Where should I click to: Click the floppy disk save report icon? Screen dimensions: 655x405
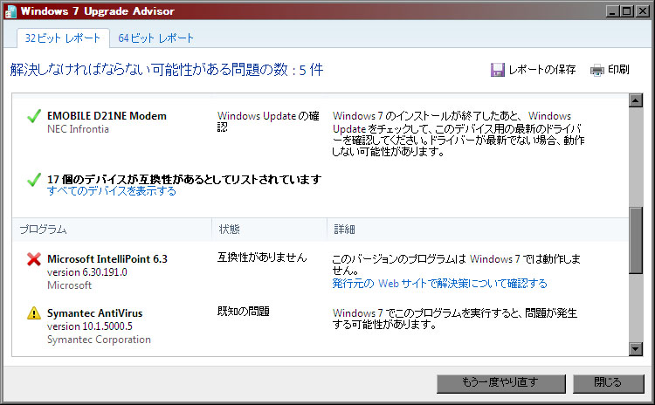pos(498,70)
